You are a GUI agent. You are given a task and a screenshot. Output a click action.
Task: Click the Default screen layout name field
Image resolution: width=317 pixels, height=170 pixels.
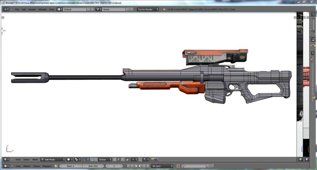75,9
